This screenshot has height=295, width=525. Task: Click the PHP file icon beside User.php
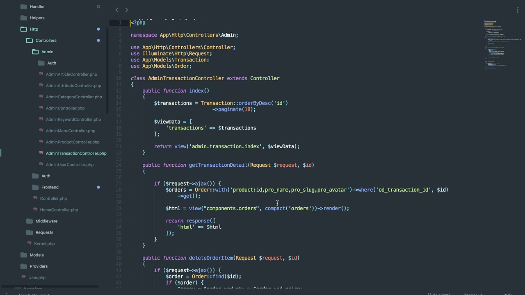coord(24,277)
